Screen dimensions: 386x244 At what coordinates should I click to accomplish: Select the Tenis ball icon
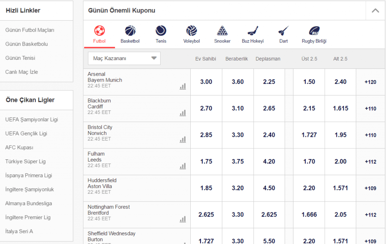[x=161, y=31]
